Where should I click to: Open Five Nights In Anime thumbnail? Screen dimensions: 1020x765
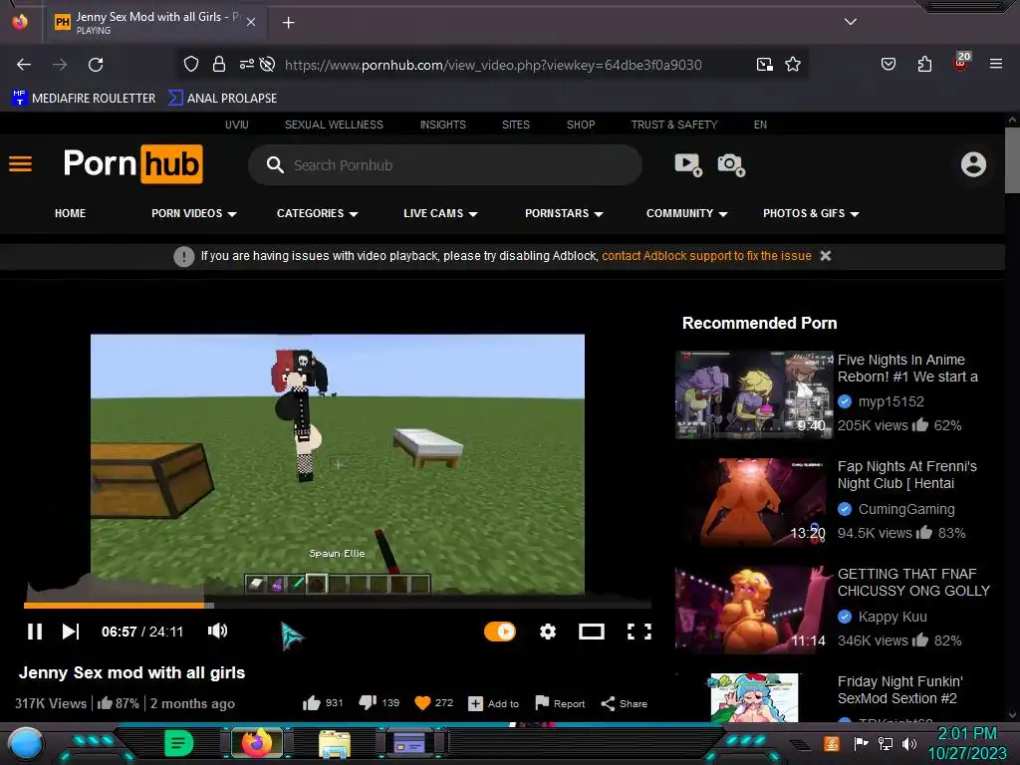pos(754,394)
